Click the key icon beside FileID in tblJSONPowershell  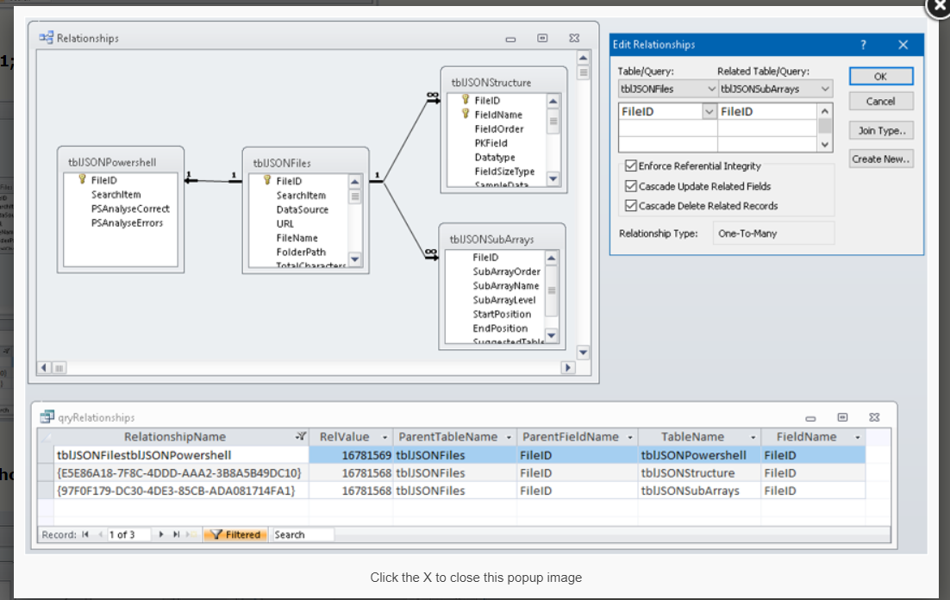(83, 180)
